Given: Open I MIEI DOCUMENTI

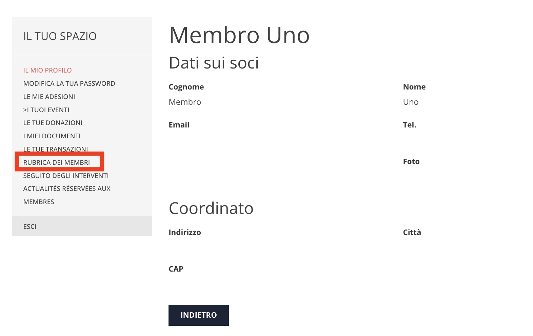Looking at the screenshot, I should (52, 136).
